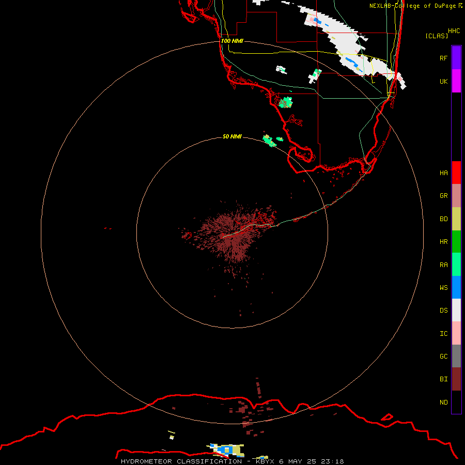Screen dimensions: 465x465
Task: Click the RF legend label
Action: [x=443, y=58]
